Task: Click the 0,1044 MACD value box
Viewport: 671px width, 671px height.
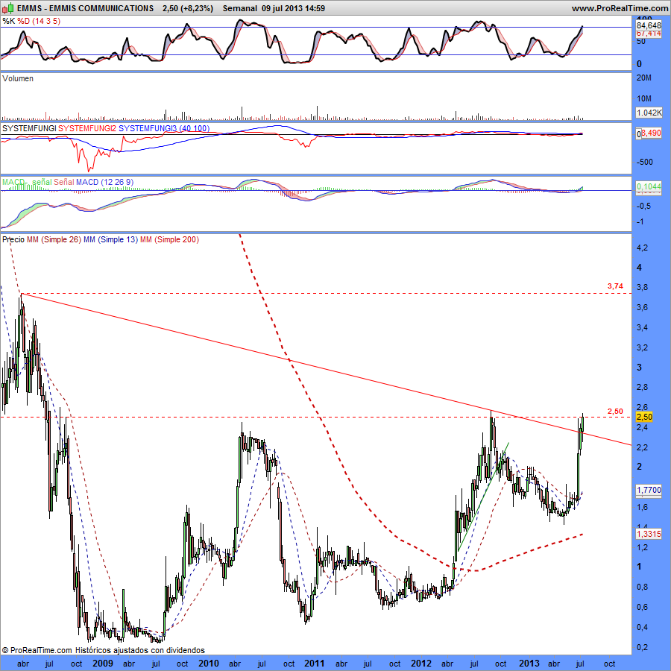Action: pos(649,186)
